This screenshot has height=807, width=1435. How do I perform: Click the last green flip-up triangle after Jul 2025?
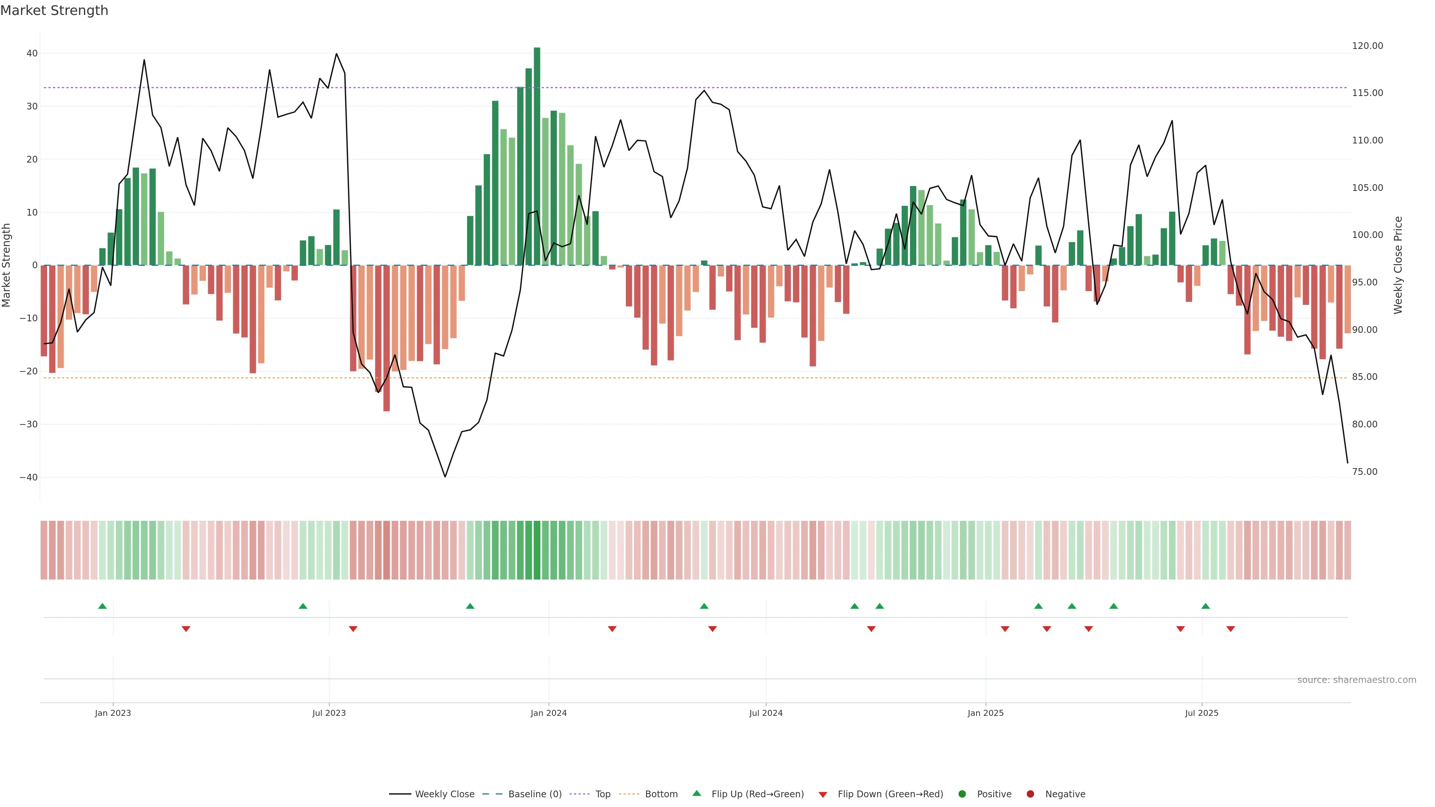[x=1206, y=606]
